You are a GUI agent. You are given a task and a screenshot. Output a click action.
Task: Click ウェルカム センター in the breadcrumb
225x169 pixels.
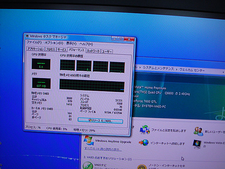click(192, 70)
